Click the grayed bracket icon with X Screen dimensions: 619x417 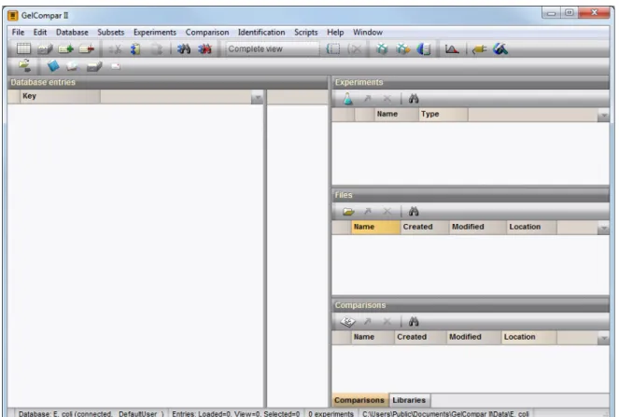point(354,49)
